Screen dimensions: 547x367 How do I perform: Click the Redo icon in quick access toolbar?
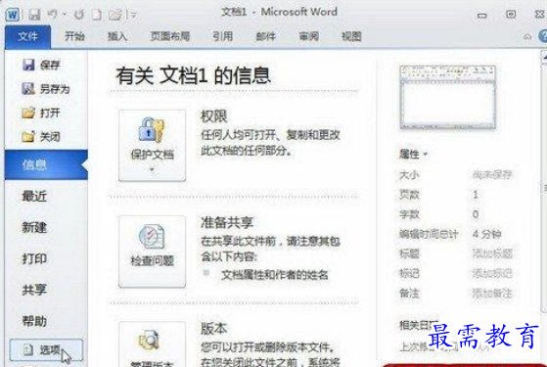(79, 15)
